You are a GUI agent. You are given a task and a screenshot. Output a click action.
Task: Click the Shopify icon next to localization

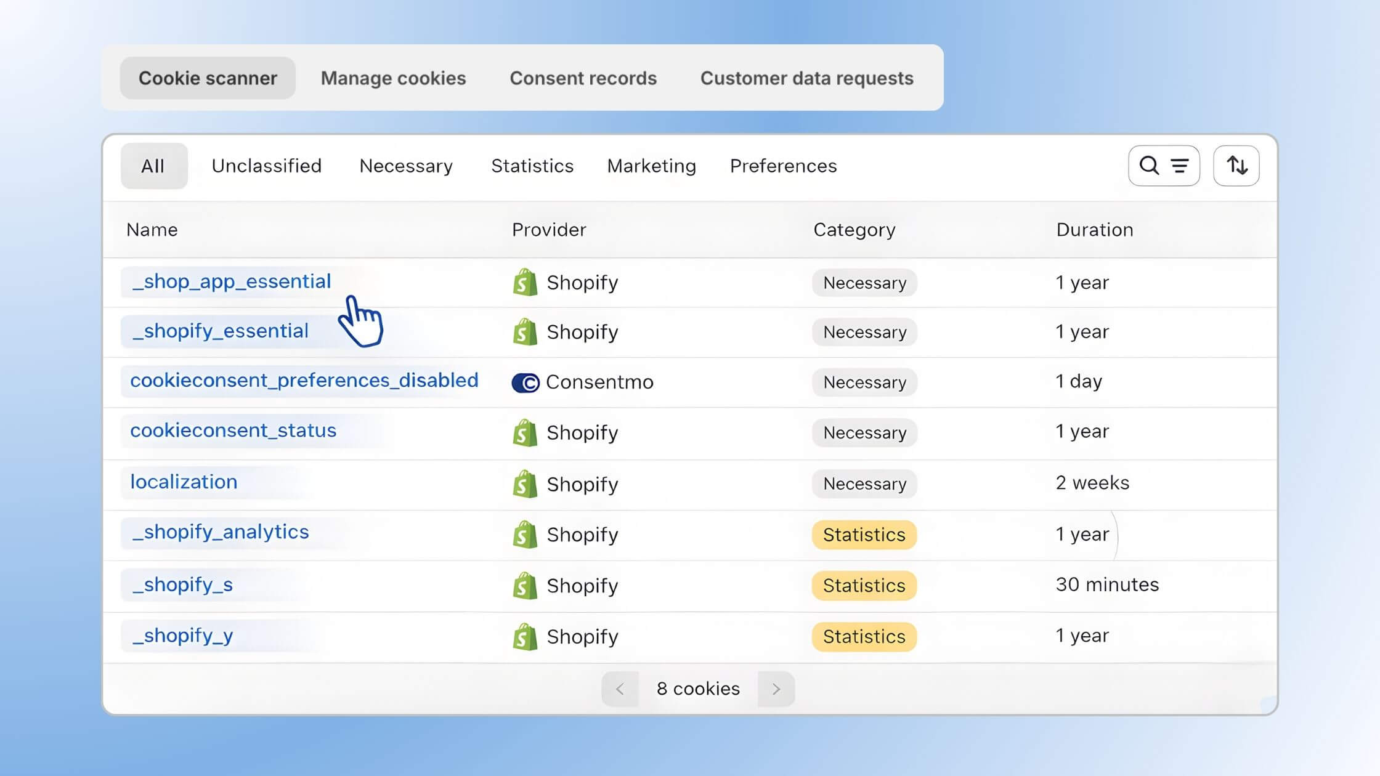pyautogui.click(x=524, y=484)
